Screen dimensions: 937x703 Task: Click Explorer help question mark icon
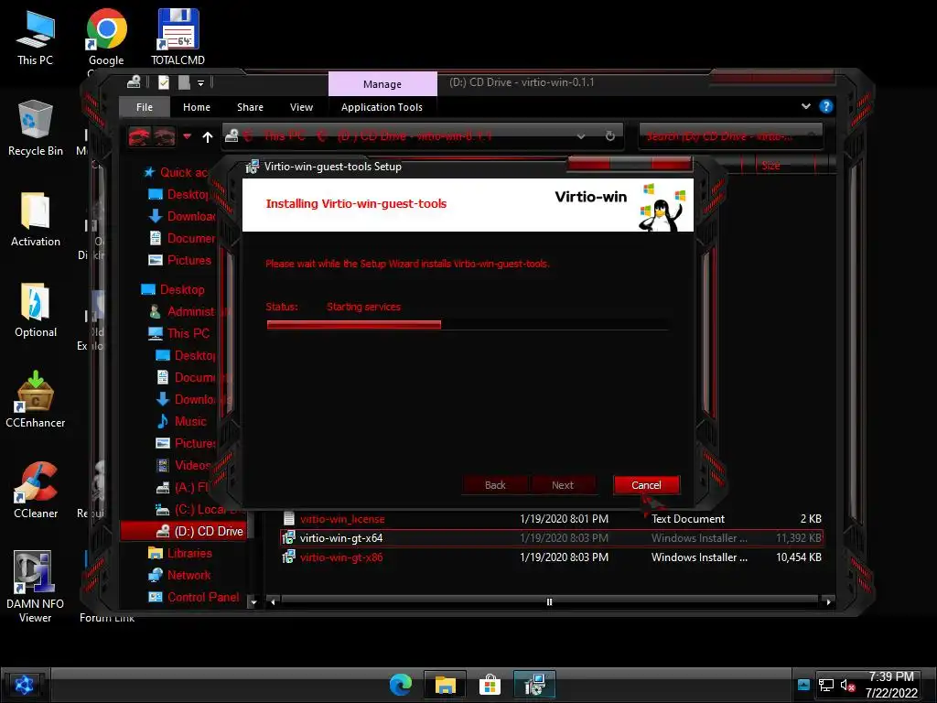click(826, 106)
